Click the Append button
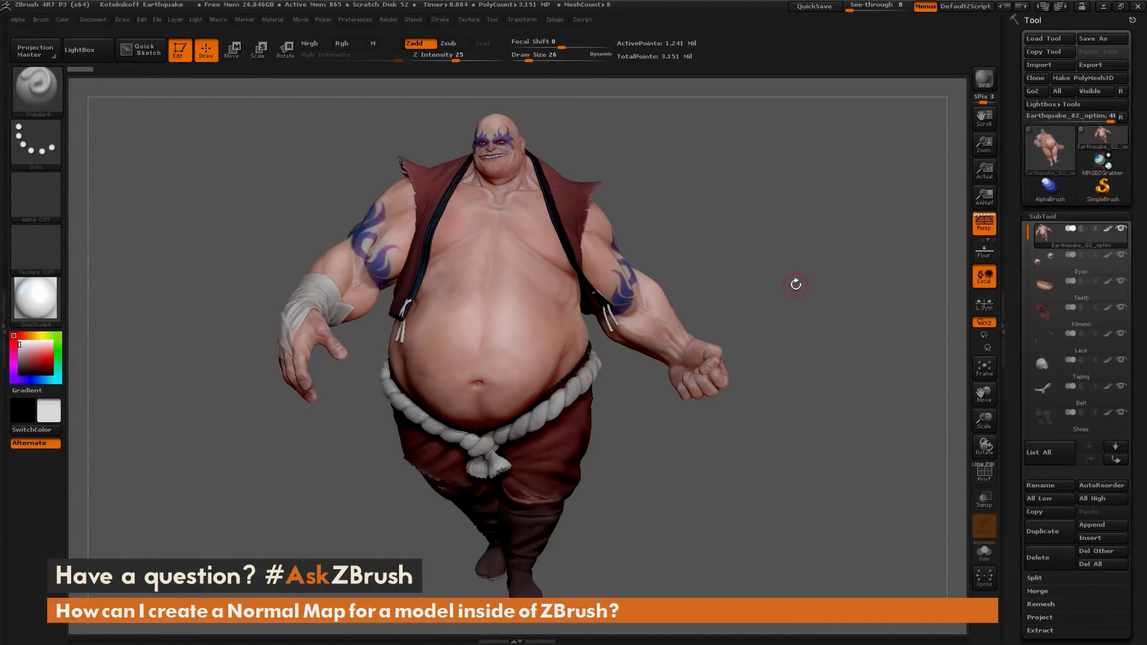 pos(1102,525)
